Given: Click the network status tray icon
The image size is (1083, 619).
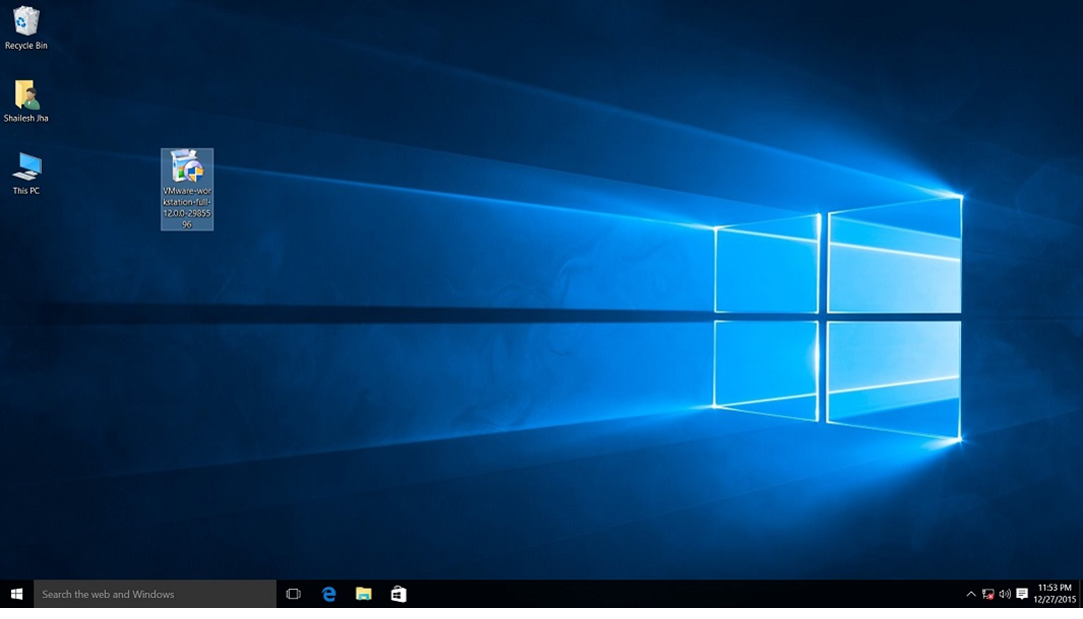Looking at the screenshot, I should coord(988,593).
